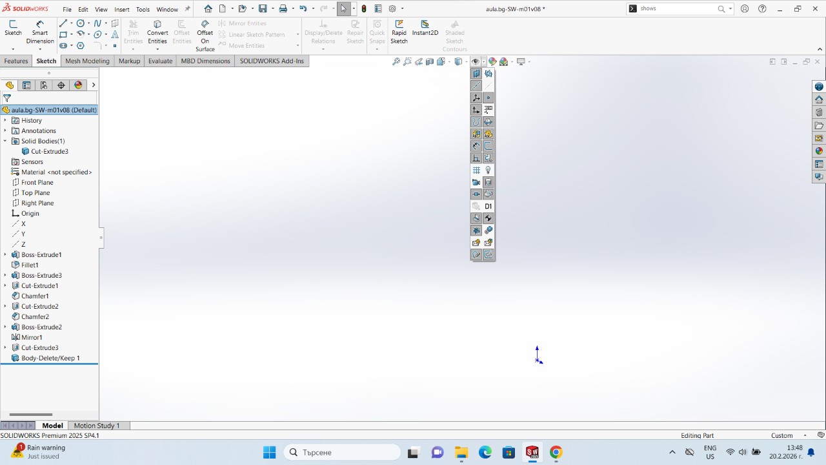The width and height of the screenshot is (826, 465).
Task: Open the PropertyManager tab icon
Action: [26, 85]
